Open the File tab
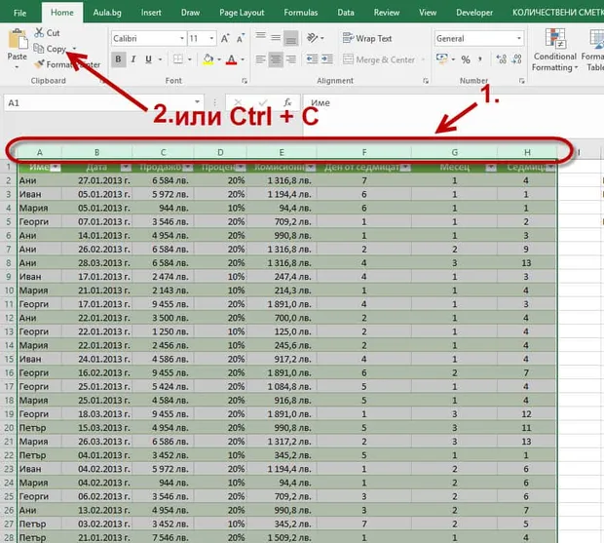Image resolution: width=604 pixels, height=543 pixels. coord(19,13)
